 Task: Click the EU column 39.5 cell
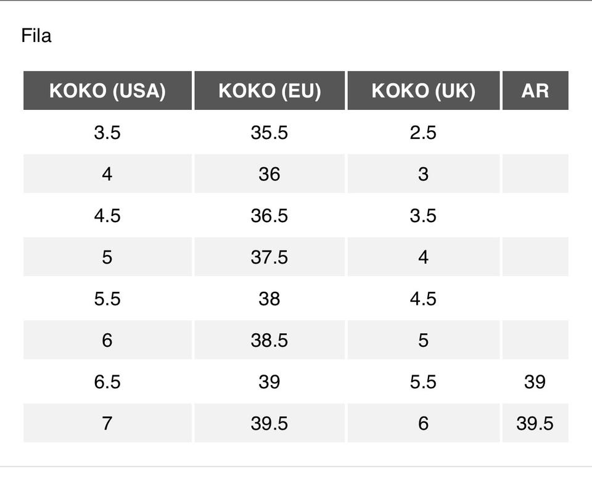(269, 423)
